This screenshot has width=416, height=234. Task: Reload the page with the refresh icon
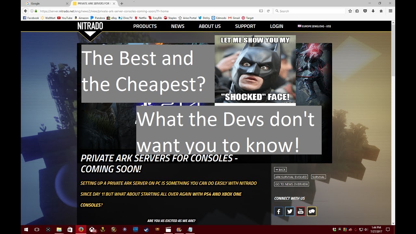pos(268,11)
